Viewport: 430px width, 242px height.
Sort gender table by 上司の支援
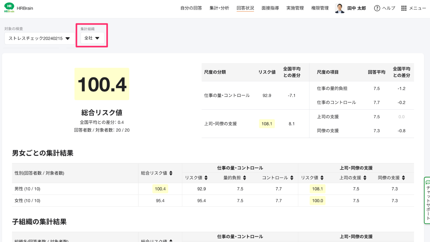click(x=365, y=178)
